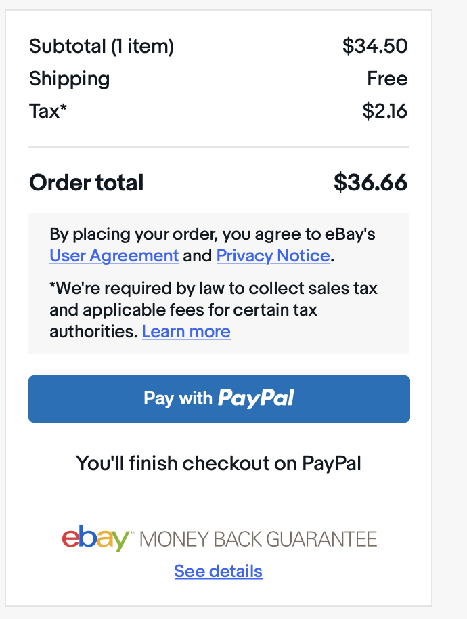Click the PayPal wordmark on the button

click(256, 398)
